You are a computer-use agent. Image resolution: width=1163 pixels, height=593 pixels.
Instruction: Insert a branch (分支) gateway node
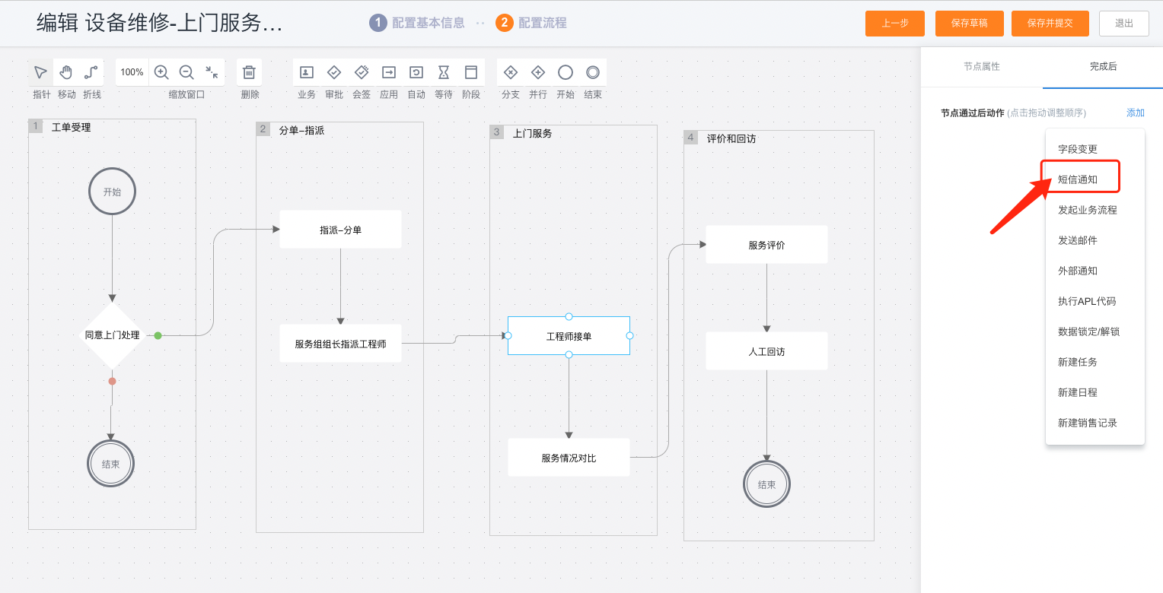click(511, 72)
